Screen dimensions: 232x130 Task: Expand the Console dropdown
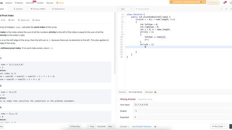(124, 126)
